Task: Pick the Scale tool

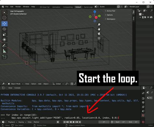Action: (x=4, y=35)
